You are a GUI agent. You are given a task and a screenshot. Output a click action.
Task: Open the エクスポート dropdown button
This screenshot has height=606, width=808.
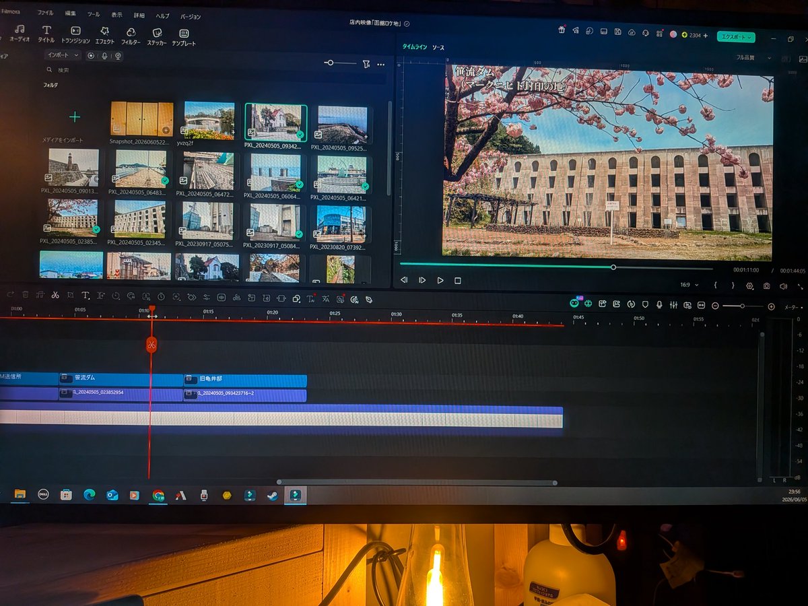click(736, 37)
